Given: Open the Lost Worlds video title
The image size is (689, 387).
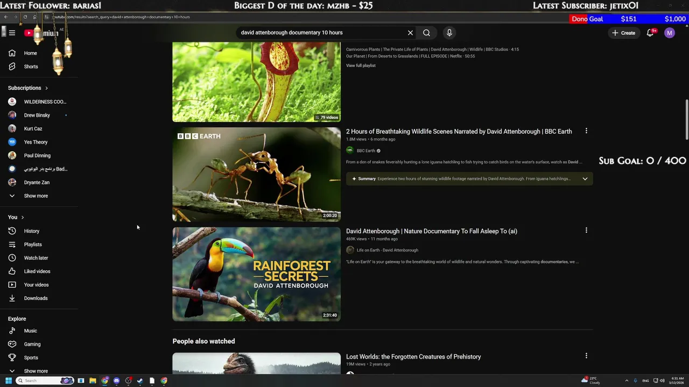Looking at the screenshot, I should tap(413, 357).
